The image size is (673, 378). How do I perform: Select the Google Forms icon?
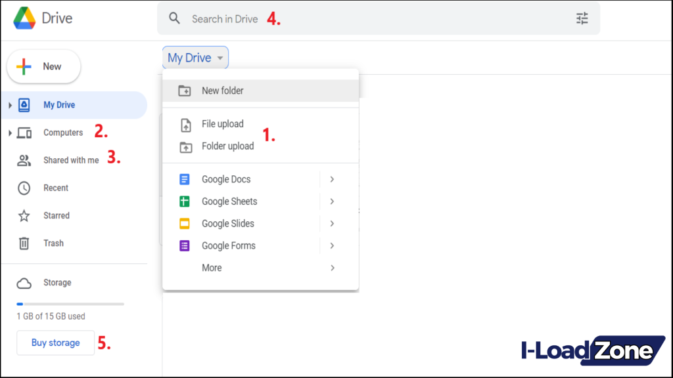(185, 245)
